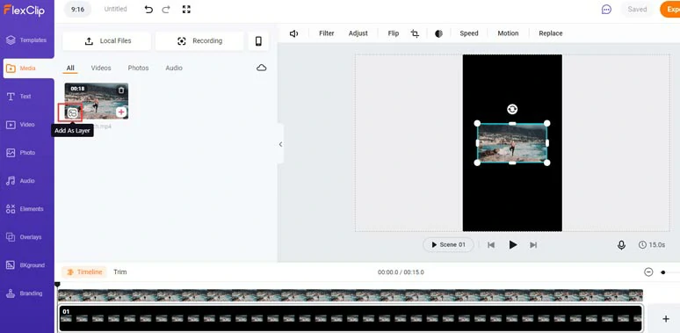Image resolution: width=680 pixels, height=333 pixels.
Task: Click the mobile phone upload icon
Action: [x=258, y=40]
